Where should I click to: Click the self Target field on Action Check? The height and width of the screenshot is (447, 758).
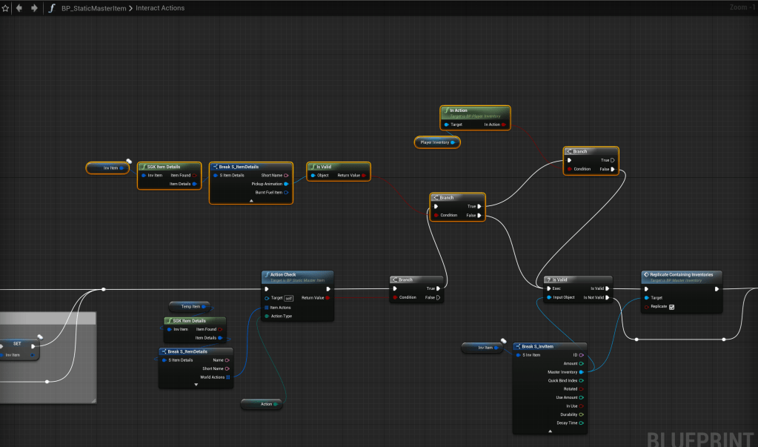click(288, 298)
